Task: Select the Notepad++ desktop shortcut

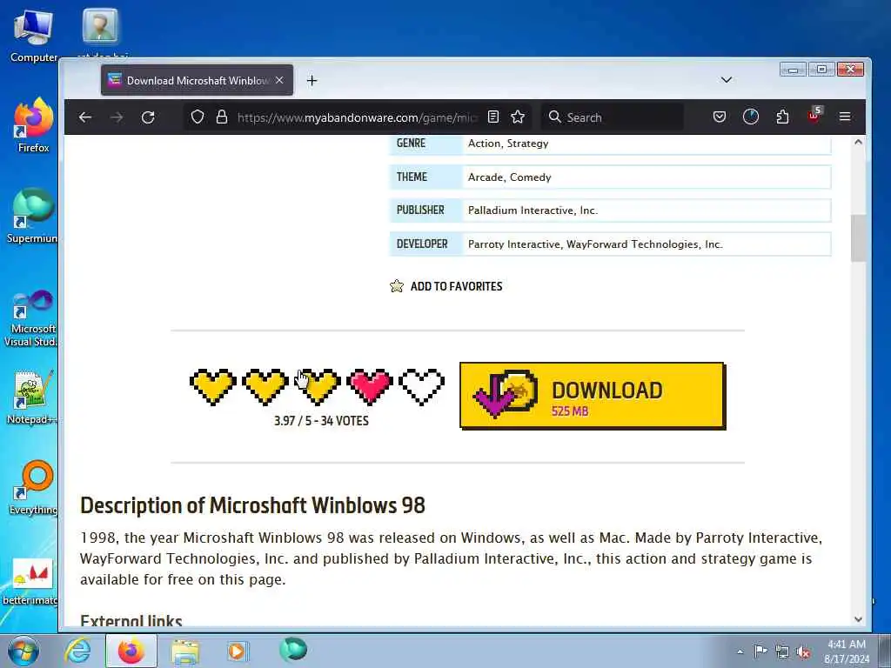Action: (31, 397)
